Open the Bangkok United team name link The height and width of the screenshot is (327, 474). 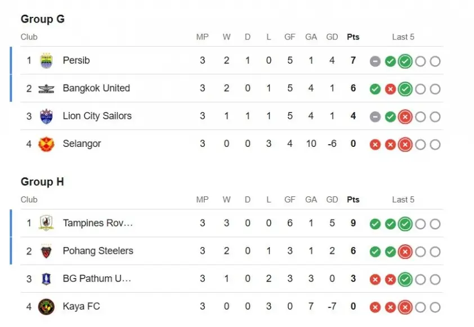tap(96, 88)
